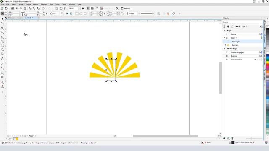
Task: Select the Parallel Dimension tool
Action: tap(3, 63)
